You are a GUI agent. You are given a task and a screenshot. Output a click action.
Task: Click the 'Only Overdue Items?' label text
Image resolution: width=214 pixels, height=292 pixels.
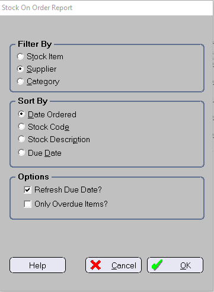pos(71,204)
